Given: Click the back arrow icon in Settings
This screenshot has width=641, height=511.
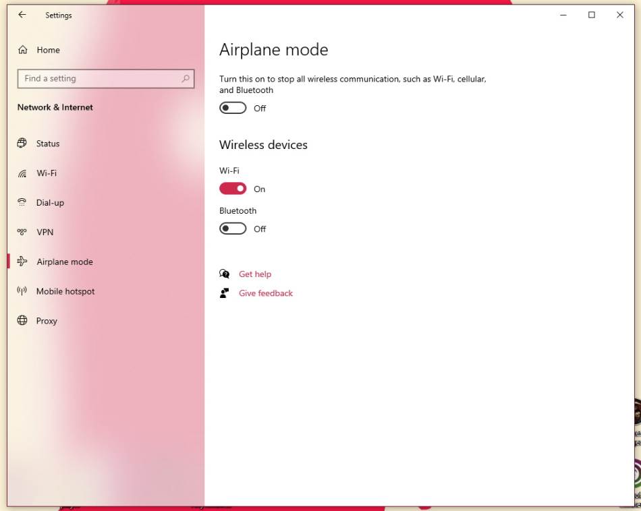Looking at the screenshot, I should tap(22, 15).
